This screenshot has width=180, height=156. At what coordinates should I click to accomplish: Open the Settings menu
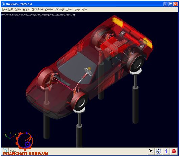coord(59,9)
